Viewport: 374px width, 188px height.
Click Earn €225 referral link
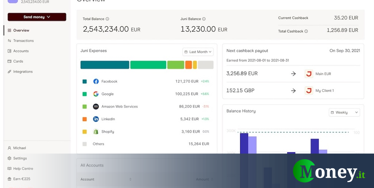[x=22, y=179]
